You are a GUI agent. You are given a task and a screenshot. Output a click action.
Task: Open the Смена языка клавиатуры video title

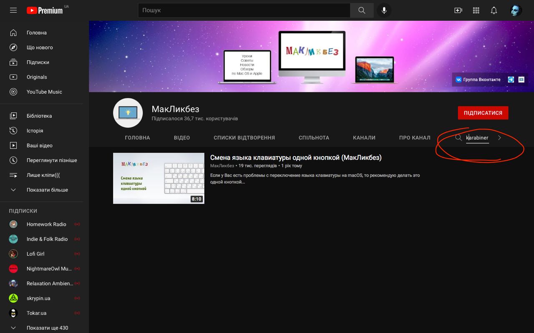click(x=296, y=157)
